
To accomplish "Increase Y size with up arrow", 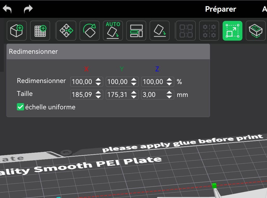I will click(134, 92).
